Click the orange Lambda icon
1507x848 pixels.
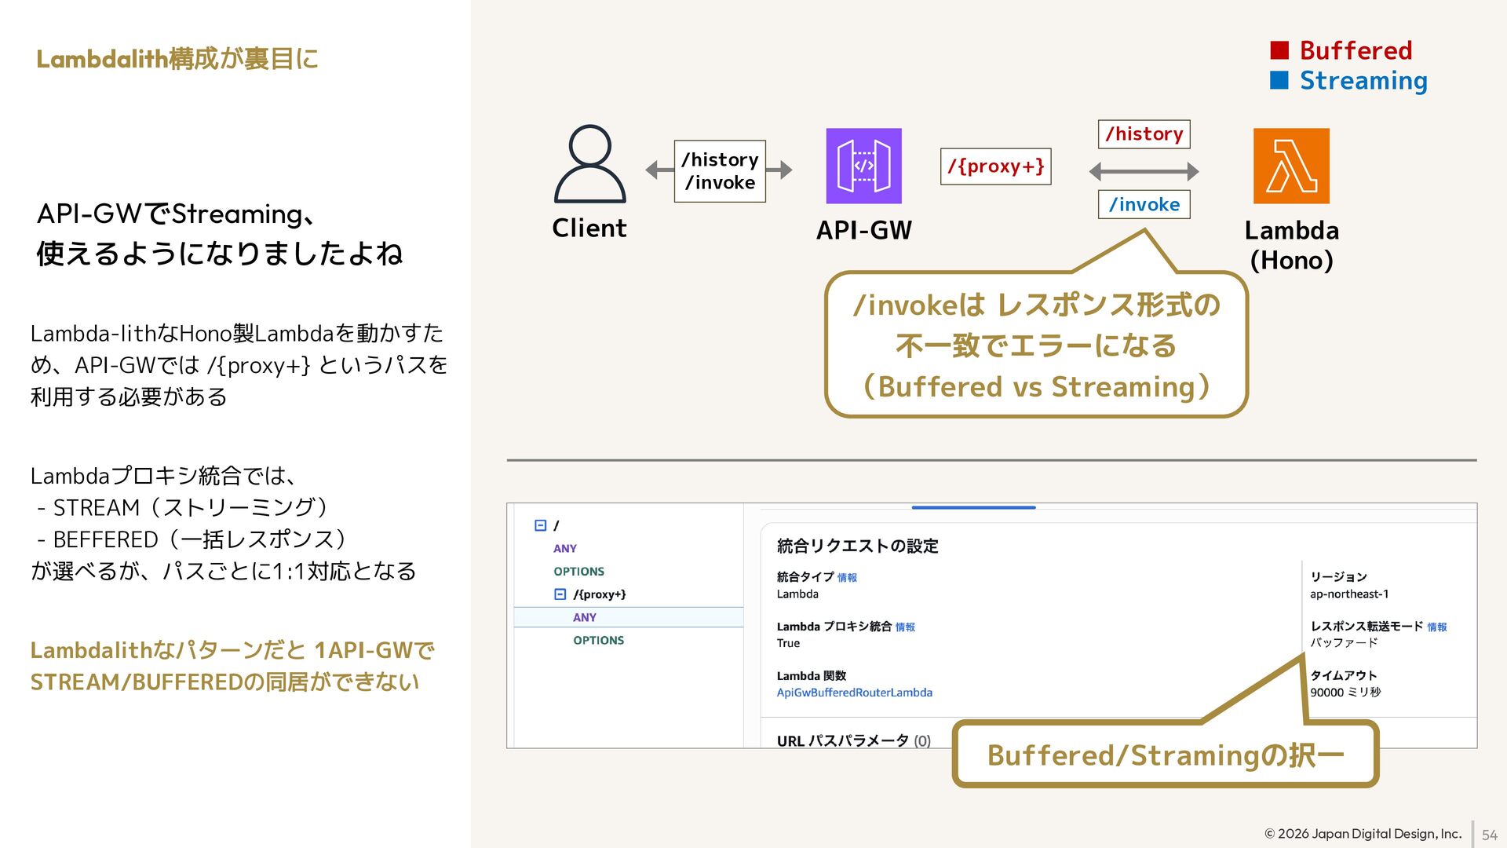[1291, 166]
